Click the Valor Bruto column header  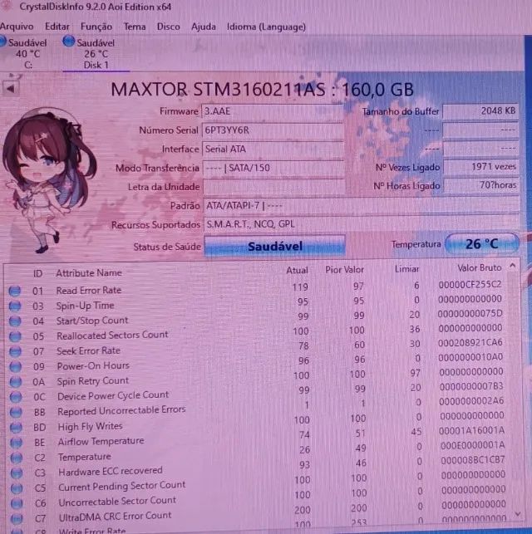coord(479,268)
